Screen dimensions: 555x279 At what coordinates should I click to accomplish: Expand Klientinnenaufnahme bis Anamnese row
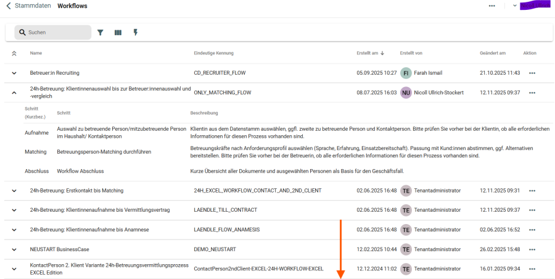(x=14, y=230)
